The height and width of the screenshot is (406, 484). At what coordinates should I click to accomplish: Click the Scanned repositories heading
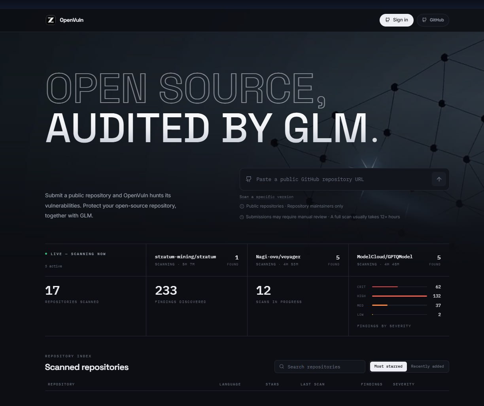click(87, 367)
